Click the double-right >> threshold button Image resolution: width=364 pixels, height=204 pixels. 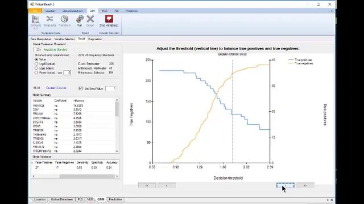click(305, 185)
